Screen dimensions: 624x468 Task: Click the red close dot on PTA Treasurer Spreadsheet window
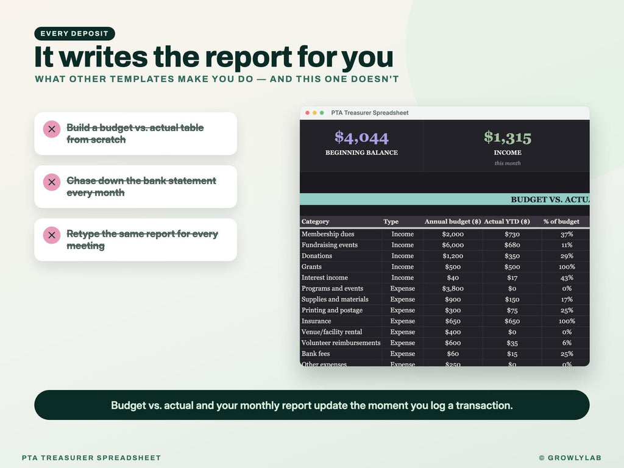[307, 113]
